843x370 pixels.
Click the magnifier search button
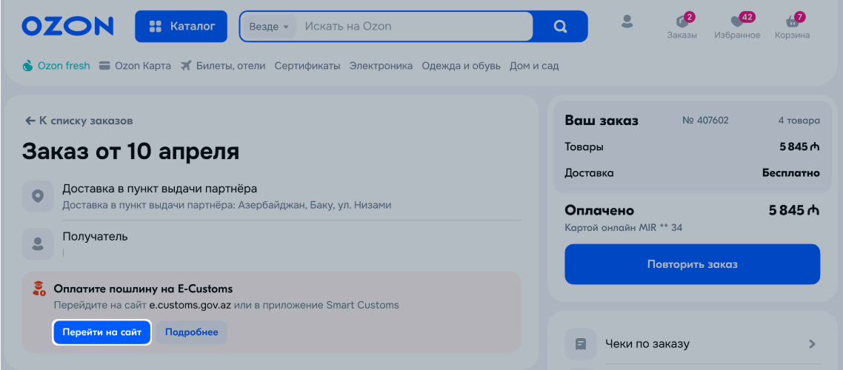pos(560,27)
